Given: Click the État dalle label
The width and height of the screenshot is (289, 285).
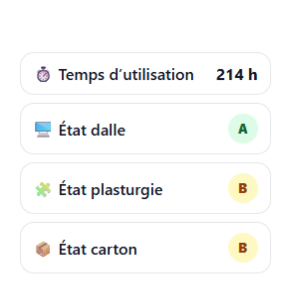Looking at the screenshot, I should click(x=92, y=130).
